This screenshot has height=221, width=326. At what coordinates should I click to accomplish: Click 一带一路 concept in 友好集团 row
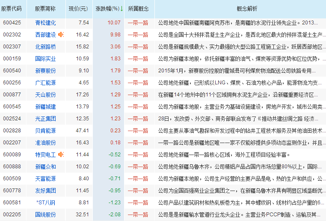[x=138, y=191]
